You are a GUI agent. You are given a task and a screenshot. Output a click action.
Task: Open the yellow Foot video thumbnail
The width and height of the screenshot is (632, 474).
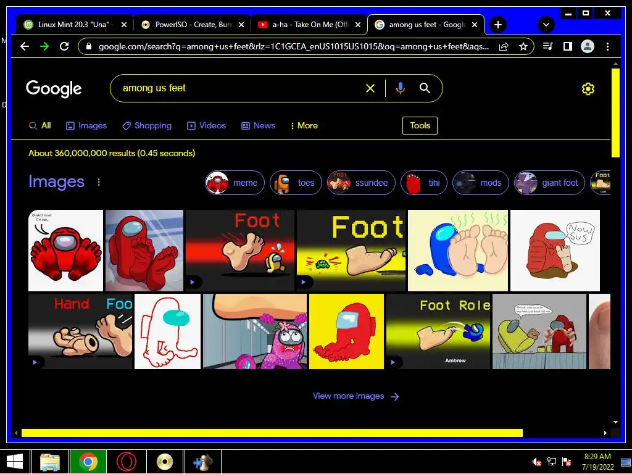(x=351, y=251)
